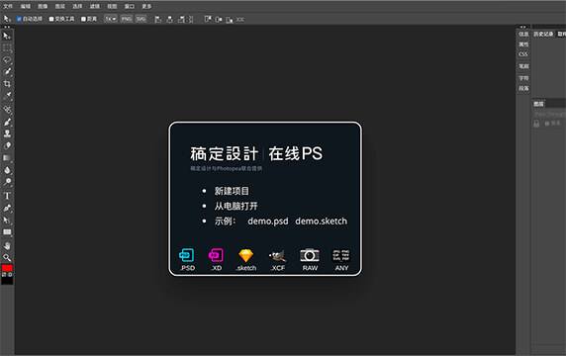566x356 pixels.
Task: Open the 字符 side panel
Action: coord(523,78)
